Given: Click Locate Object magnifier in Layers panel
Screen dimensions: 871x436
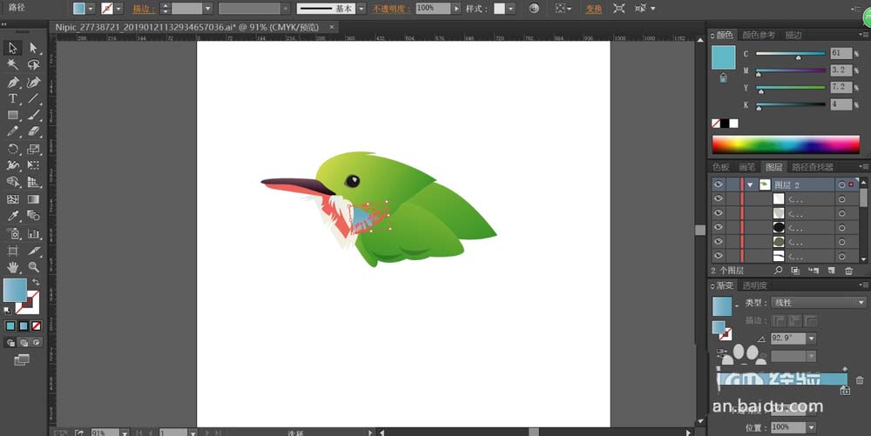Looking at the screenshot, I should click(x=778, y=271).
